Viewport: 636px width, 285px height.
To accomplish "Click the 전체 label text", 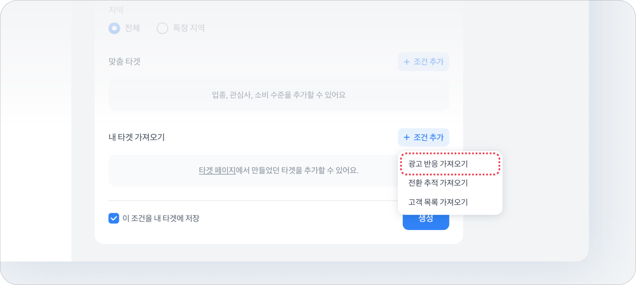I will tap(132, 28).
